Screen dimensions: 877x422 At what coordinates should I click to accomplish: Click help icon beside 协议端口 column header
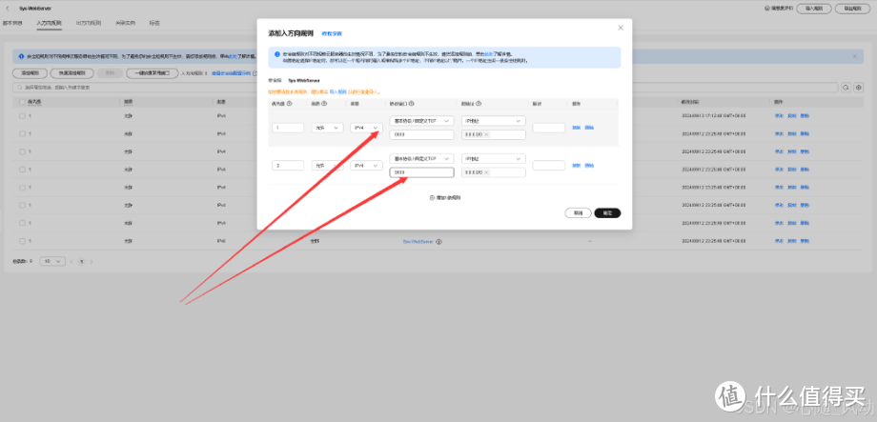(x=411, y=104)
